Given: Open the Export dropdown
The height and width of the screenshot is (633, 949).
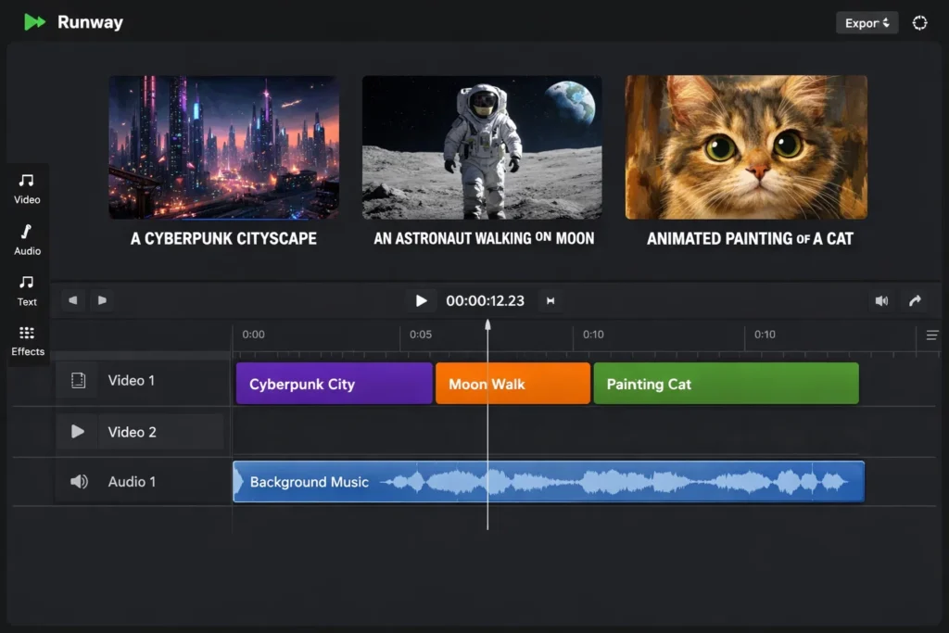Looking at the screenshot, I should click(x=867, y=21).
